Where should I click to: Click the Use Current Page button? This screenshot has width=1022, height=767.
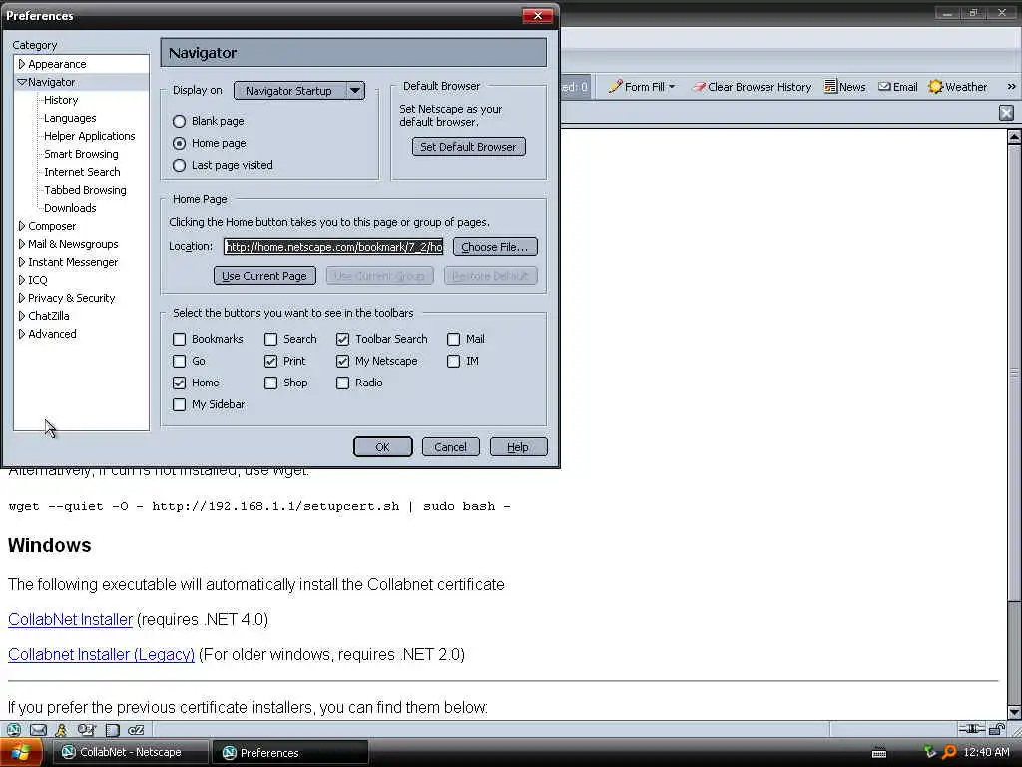coord(264,276)
